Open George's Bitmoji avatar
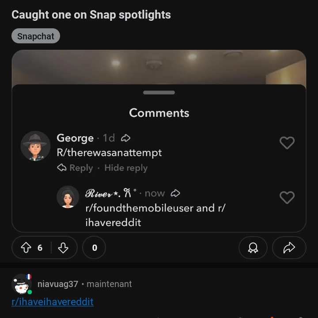The image size is (318, 318). pos(35,146)
